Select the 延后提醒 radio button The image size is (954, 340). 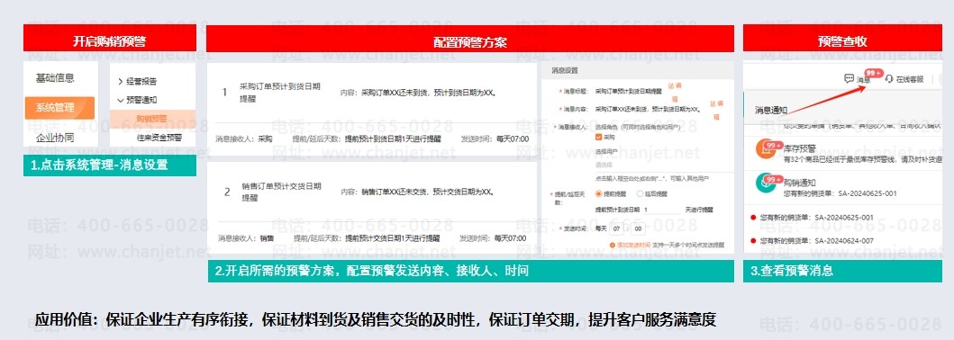(x=640, y=193)
